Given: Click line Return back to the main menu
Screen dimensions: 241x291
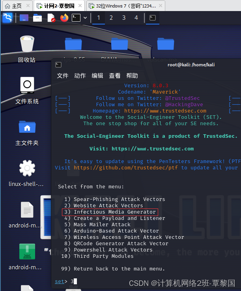Looking at the screenshot, I should point(113,268).
